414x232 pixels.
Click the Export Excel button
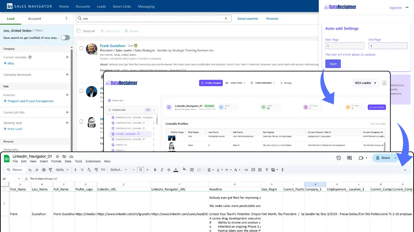(x=376, y=107)
